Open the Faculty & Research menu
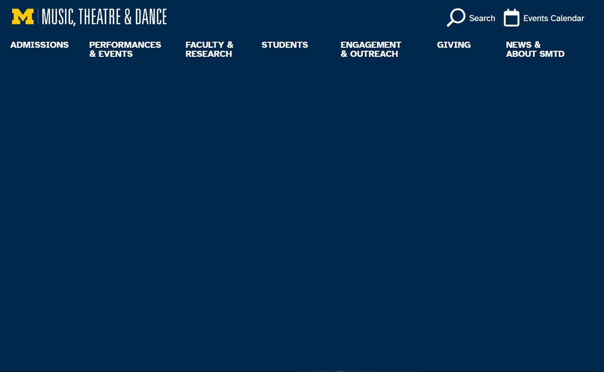 pos(209,49)
